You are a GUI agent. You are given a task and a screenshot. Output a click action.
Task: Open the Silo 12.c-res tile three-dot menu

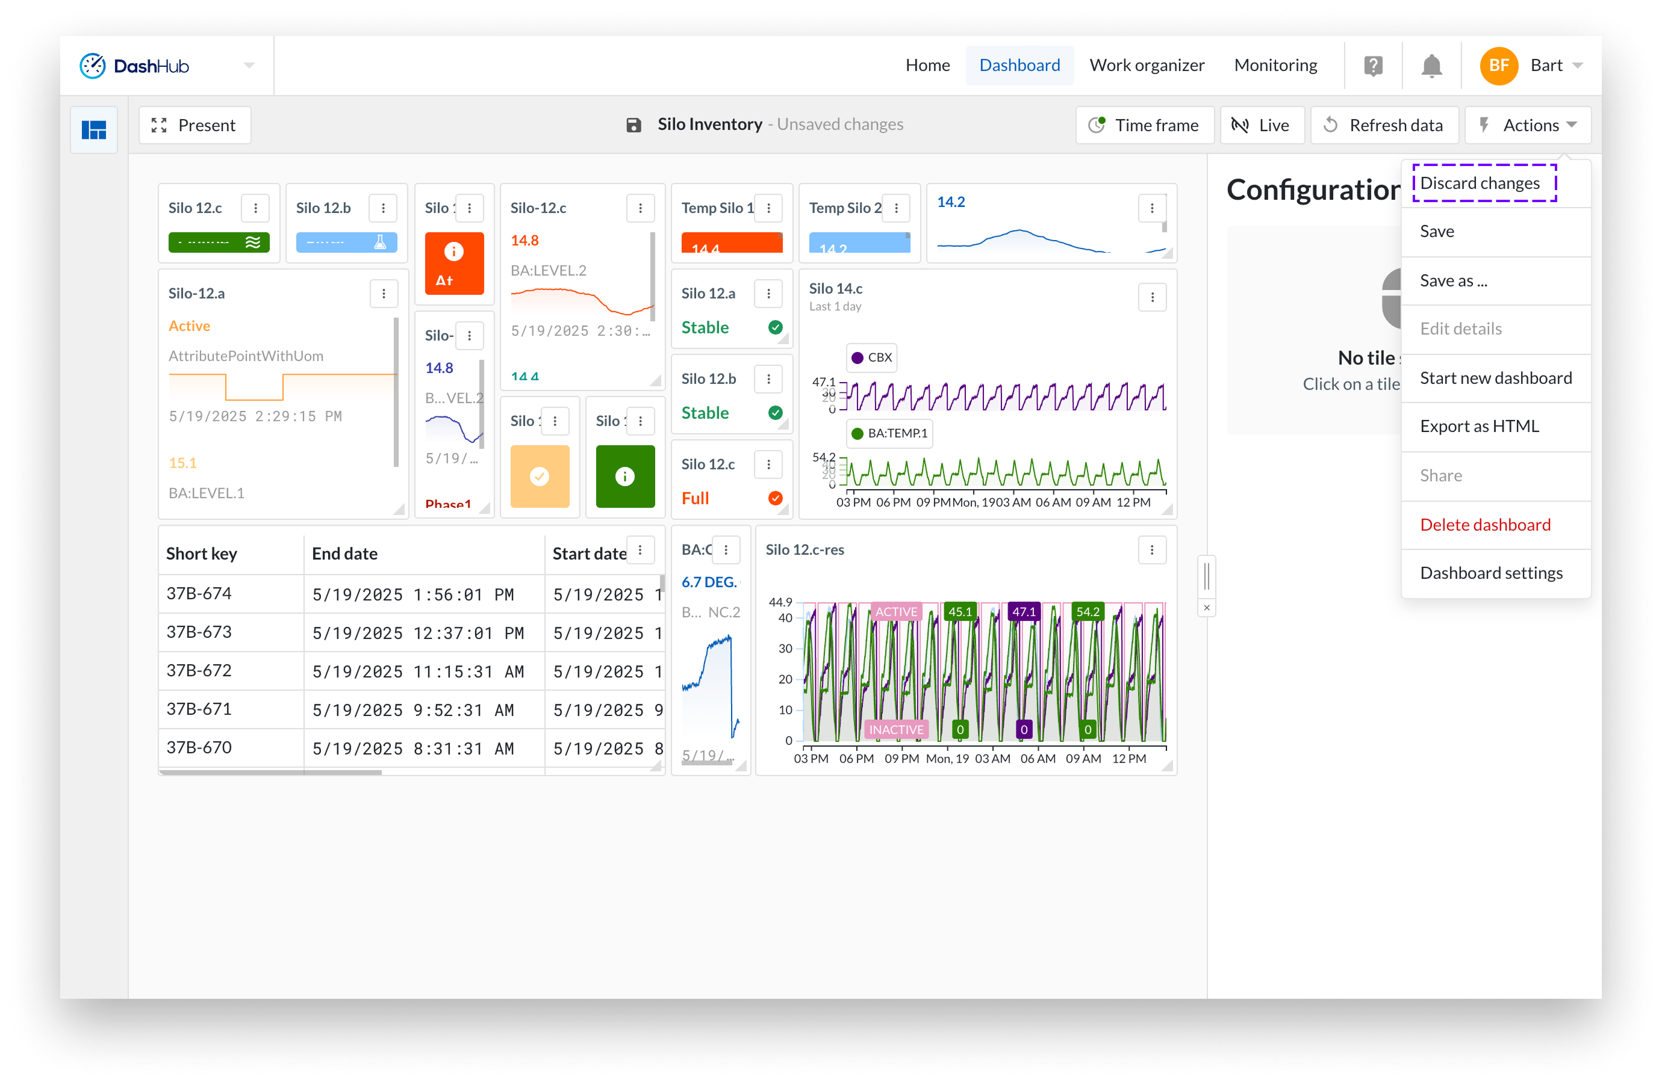(x=1151, y=550)
